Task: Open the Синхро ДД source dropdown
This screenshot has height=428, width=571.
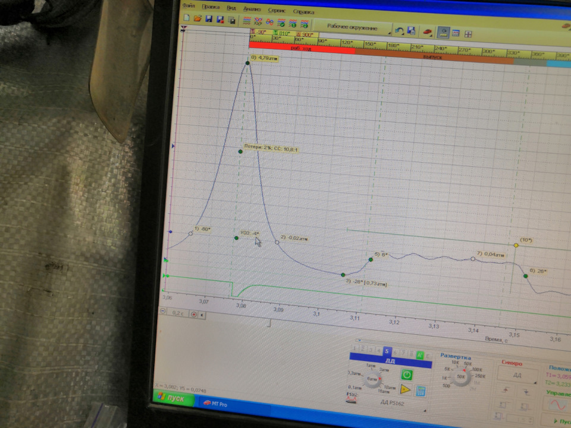Action: (517, 375)
